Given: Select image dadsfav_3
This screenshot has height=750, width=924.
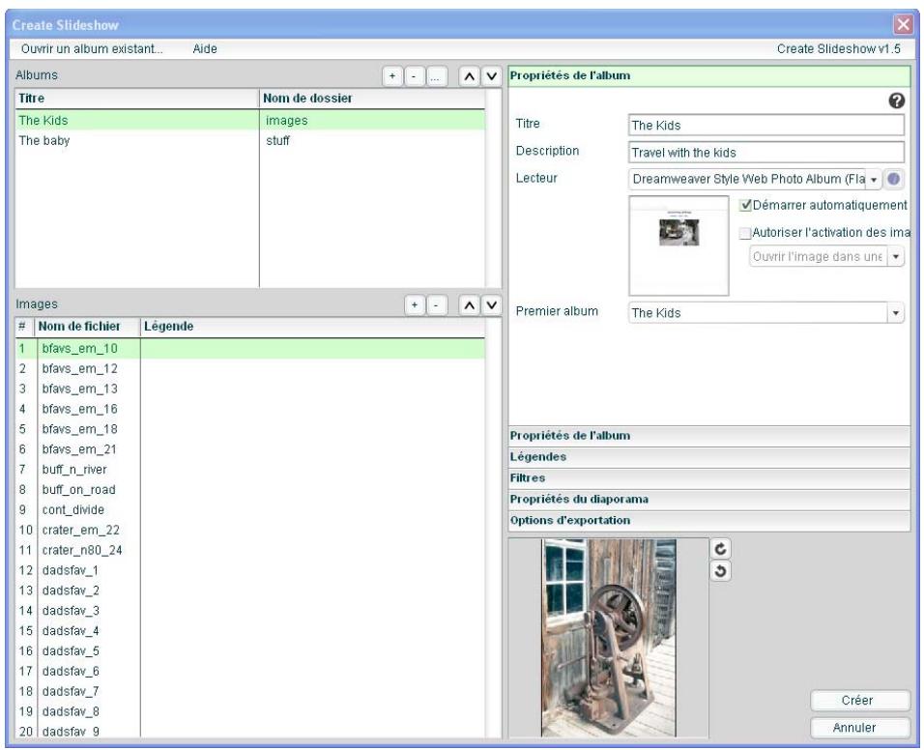Looking at the screenshot, I should (x=250, y=611).
